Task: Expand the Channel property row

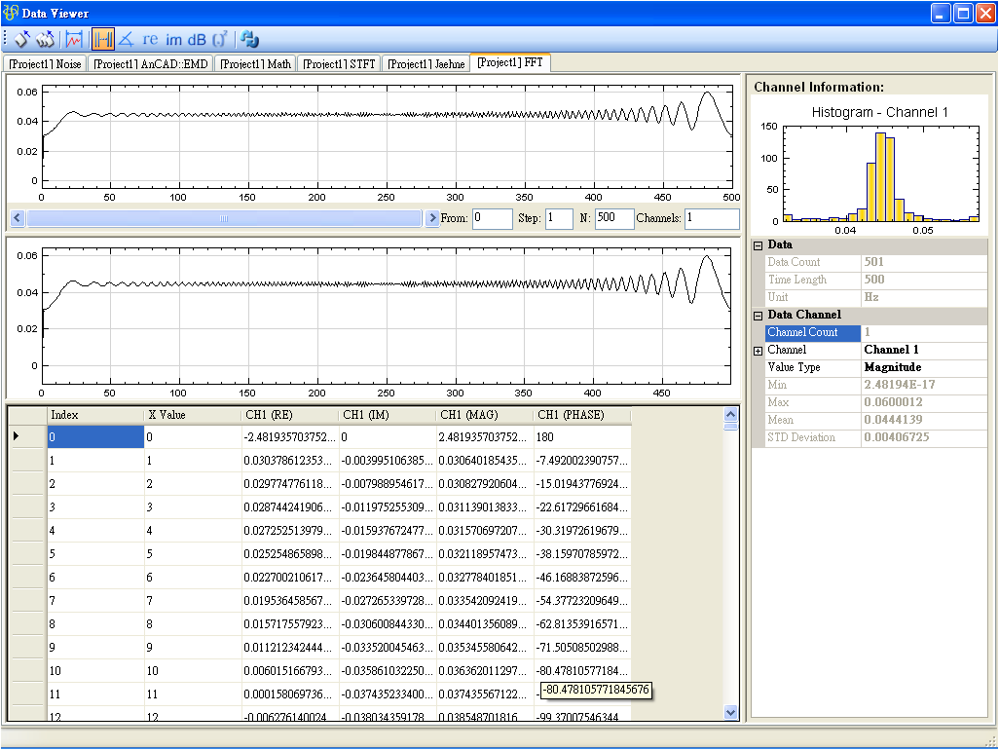Action: tap(758, 351)
